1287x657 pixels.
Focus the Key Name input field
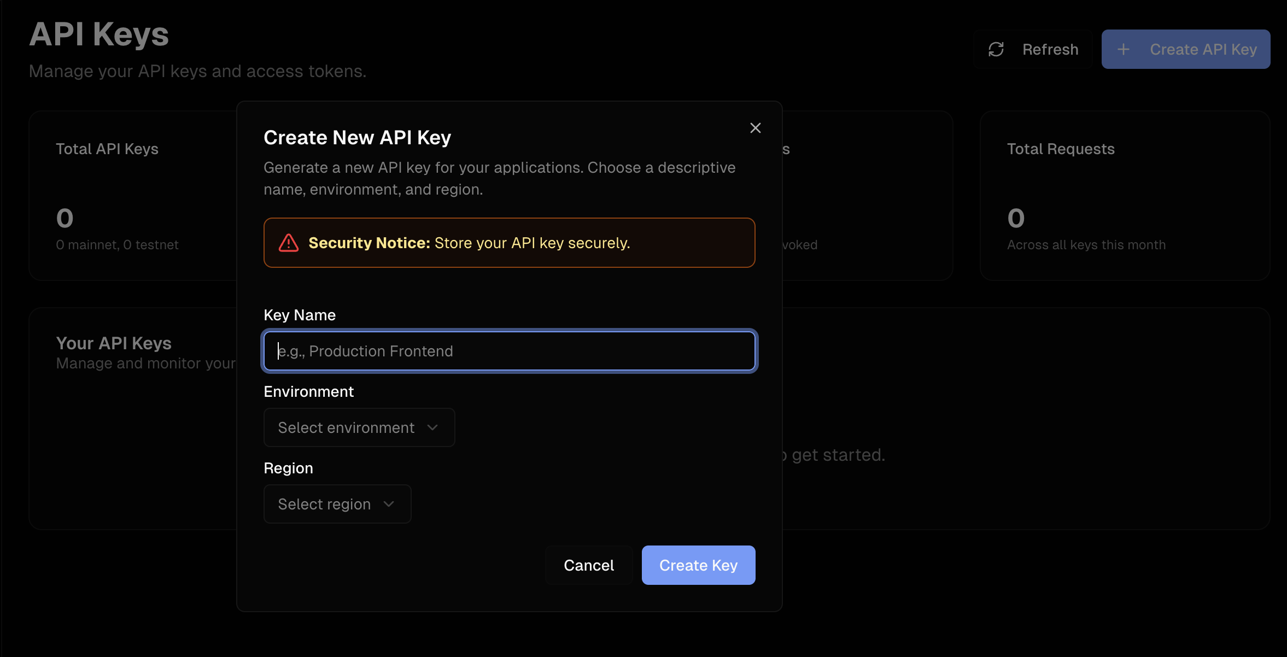coord(510,351)
